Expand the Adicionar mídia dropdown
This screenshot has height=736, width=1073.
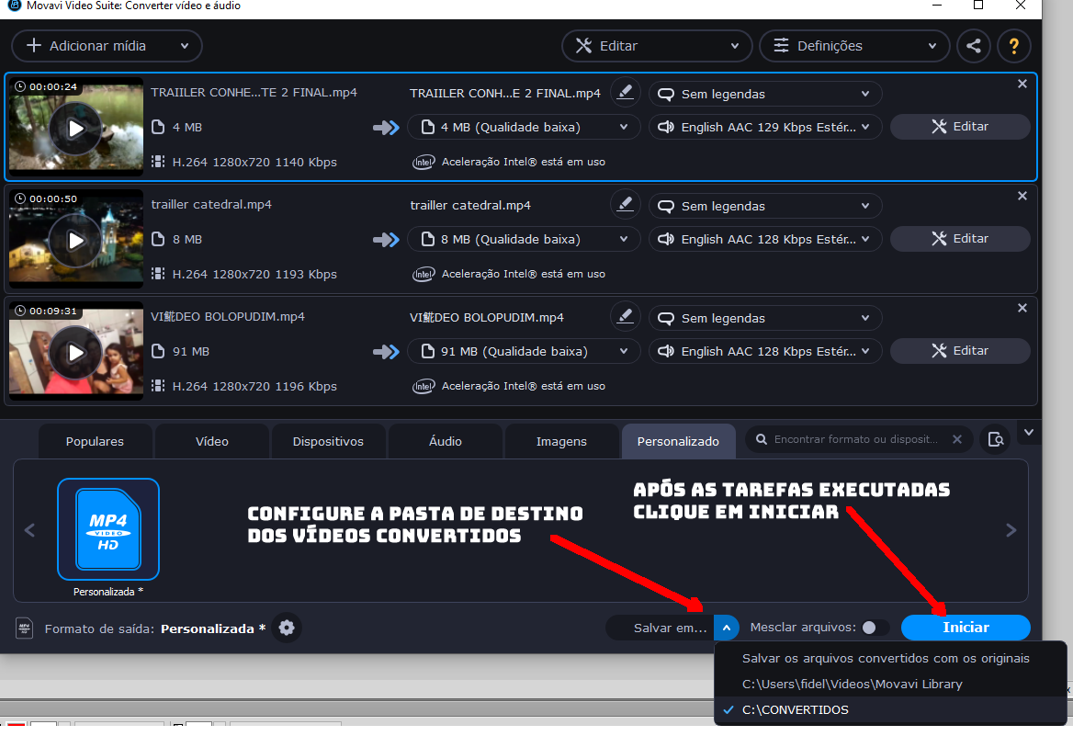(x=185, y=46)
